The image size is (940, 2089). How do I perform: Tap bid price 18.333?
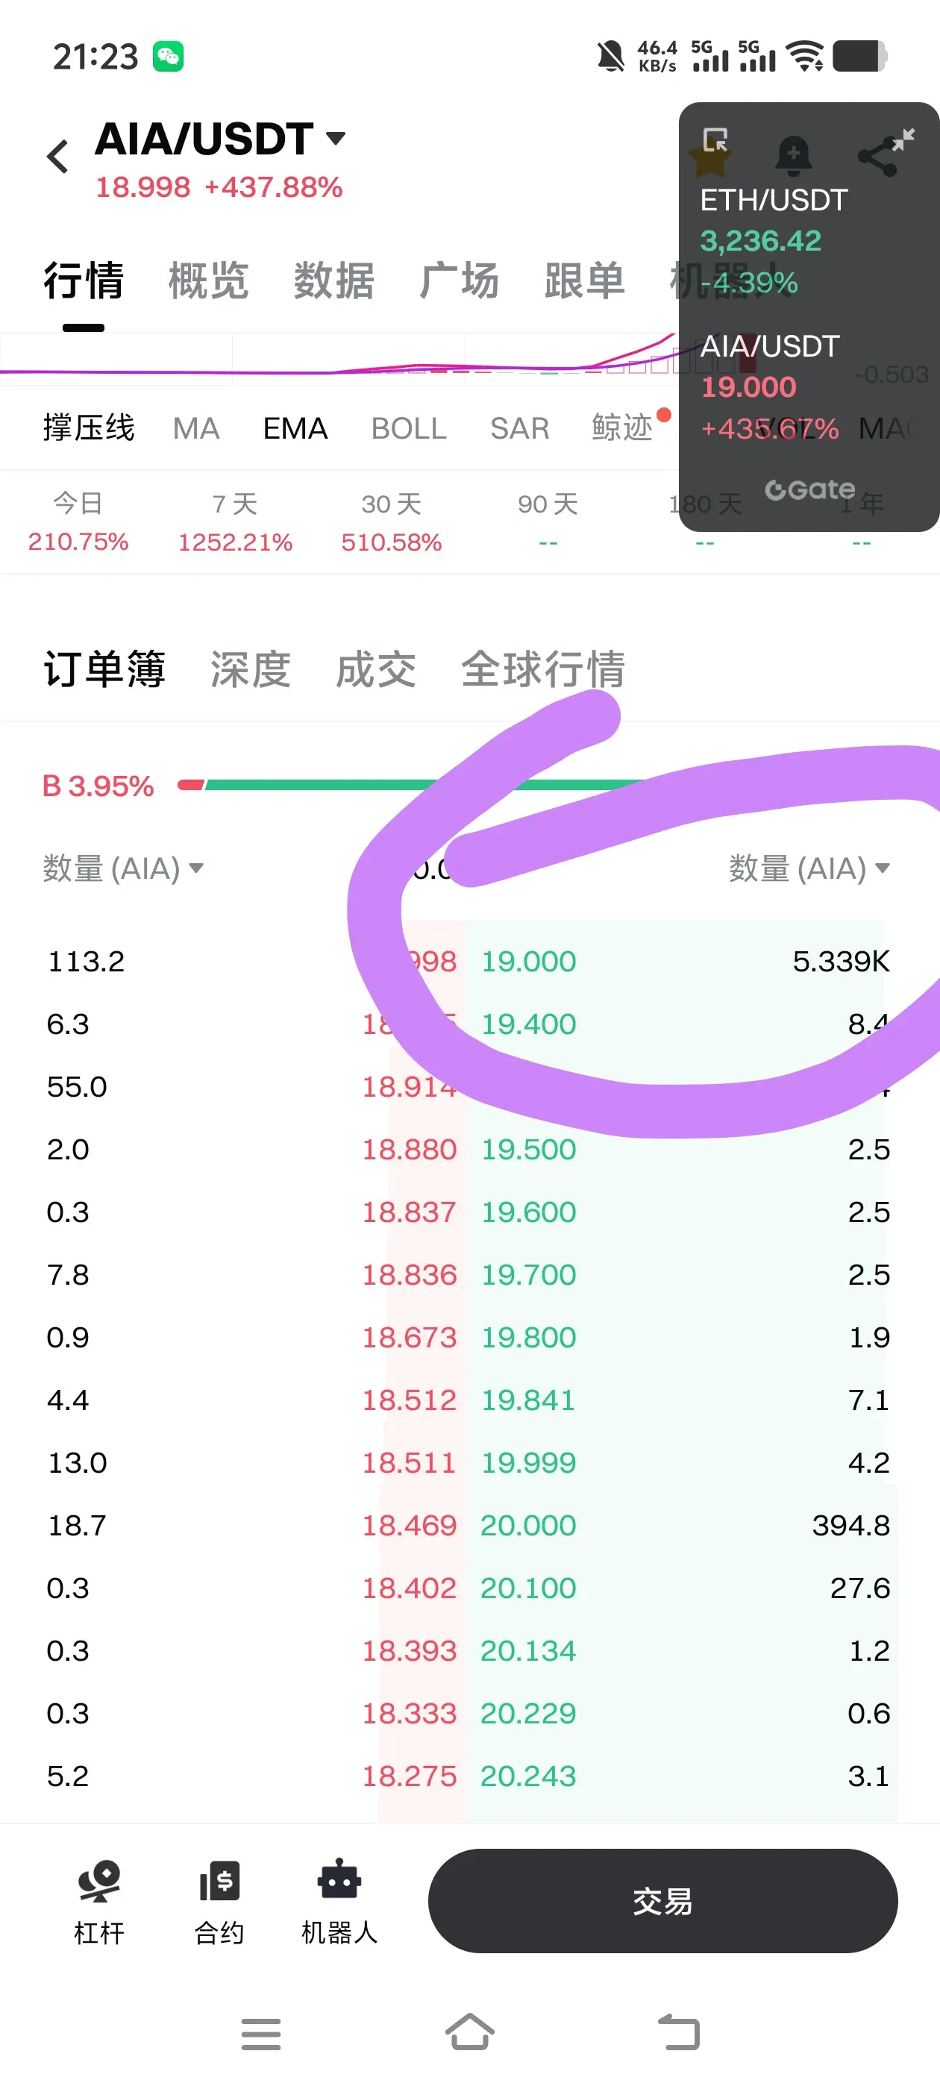[410, 1714]
